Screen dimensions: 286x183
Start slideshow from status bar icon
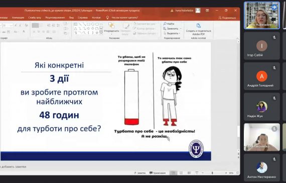point(197,173)
